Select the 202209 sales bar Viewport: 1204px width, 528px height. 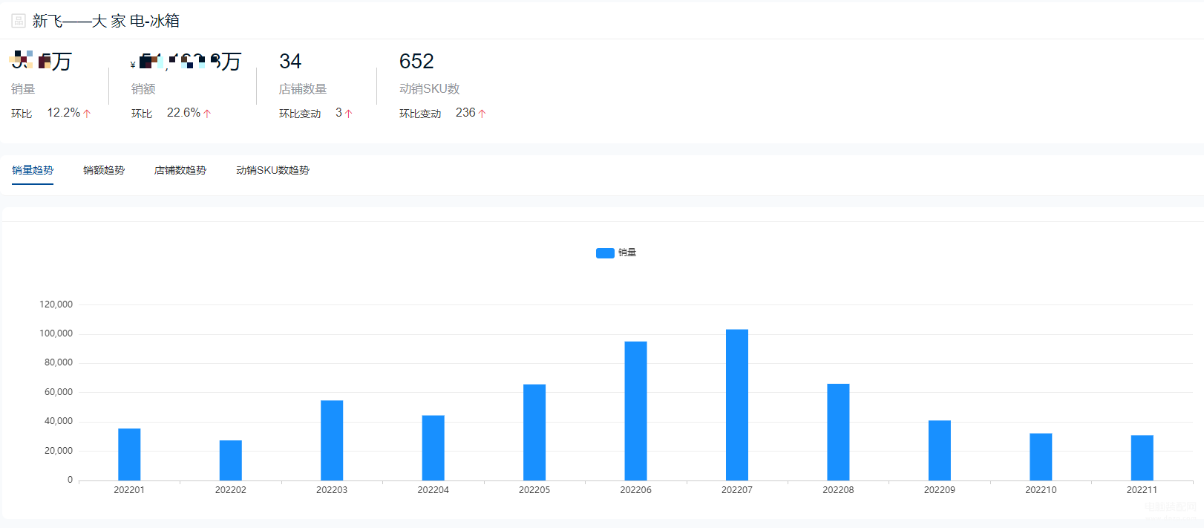940,451
